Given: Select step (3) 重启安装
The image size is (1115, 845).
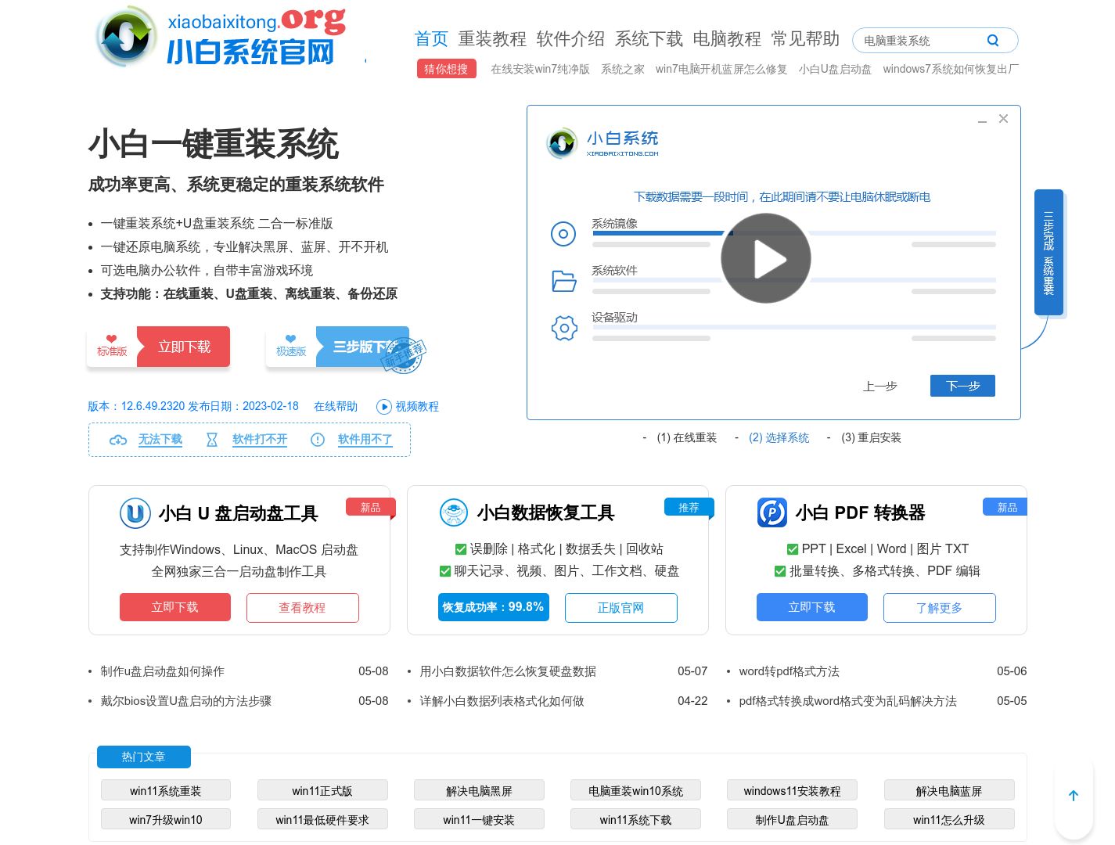Looking at the screenshot, I should 871,438.
